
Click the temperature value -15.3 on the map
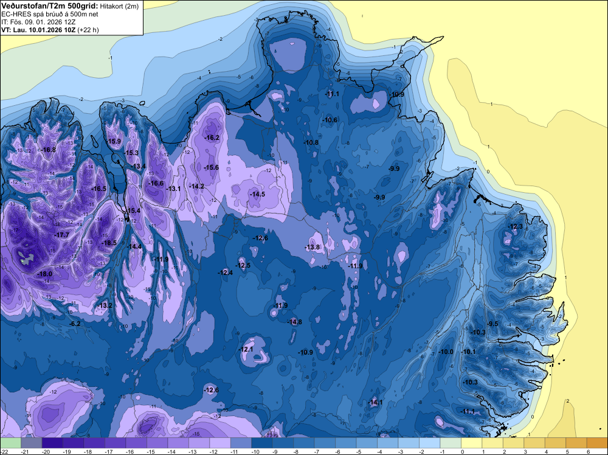[132, 153]
